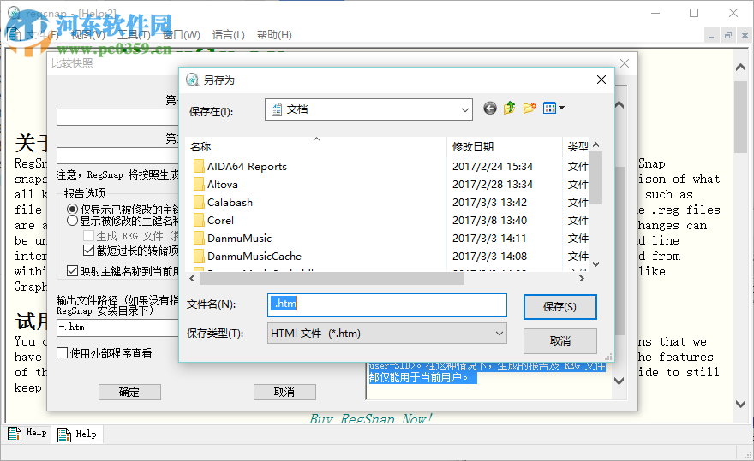This screenshot has height=461, width=754.
Task: Click the file list horizontal scrollbar
Action: click(x=332, y=278)
